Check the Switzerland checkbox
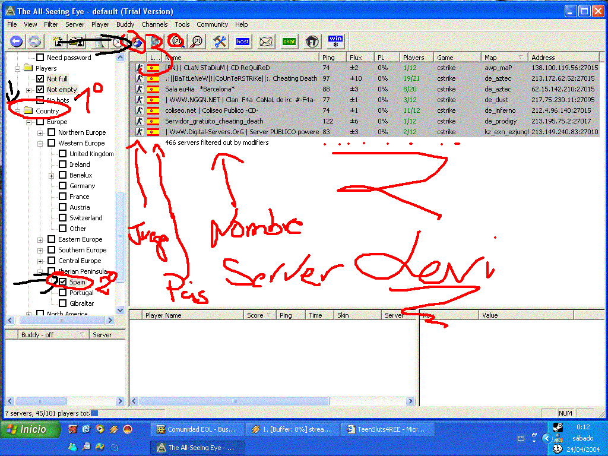 pos(62,218)
